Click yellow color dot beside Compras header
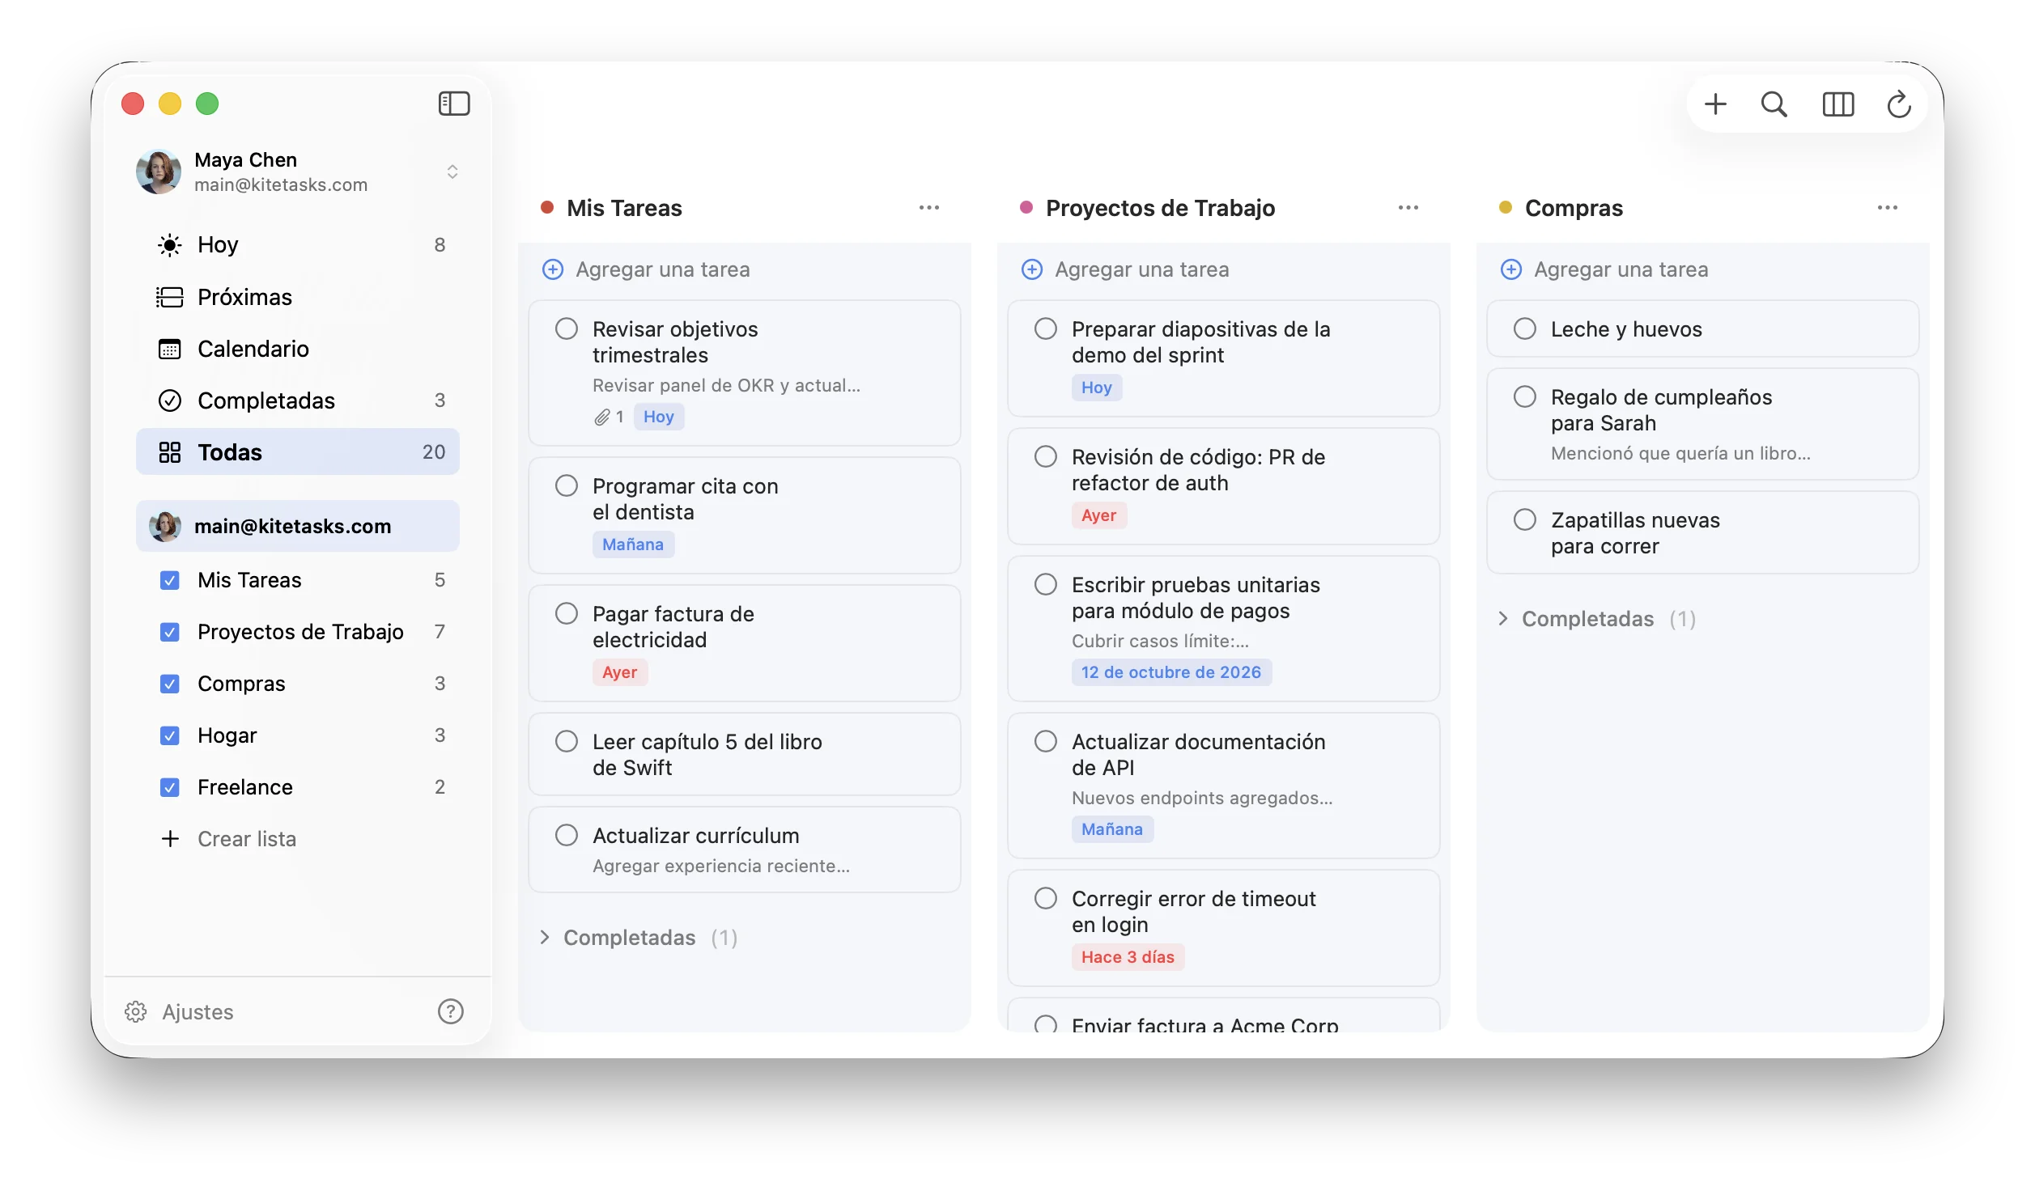2035x1178 pixels. pos(1506,208)
